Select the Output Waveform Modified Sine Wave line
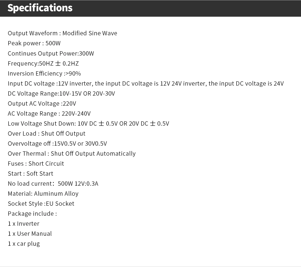The image size is (301, 267). 62,33
